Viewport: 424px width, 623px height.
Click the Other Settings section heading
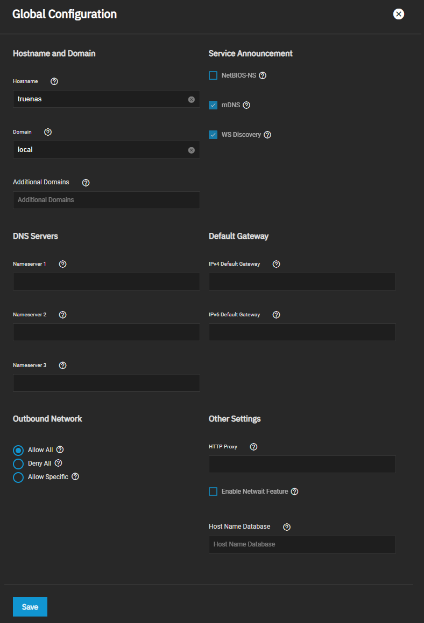coord(235,419)
